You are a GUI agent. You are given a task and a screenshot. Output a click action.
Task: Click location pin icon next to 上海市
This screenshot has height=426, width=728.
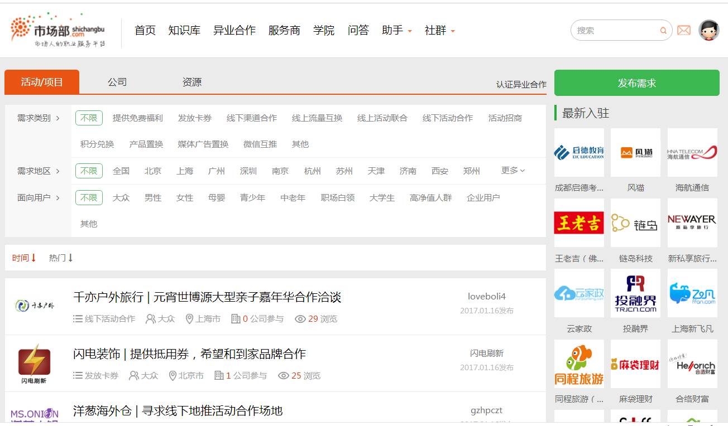tap(189, 319)
